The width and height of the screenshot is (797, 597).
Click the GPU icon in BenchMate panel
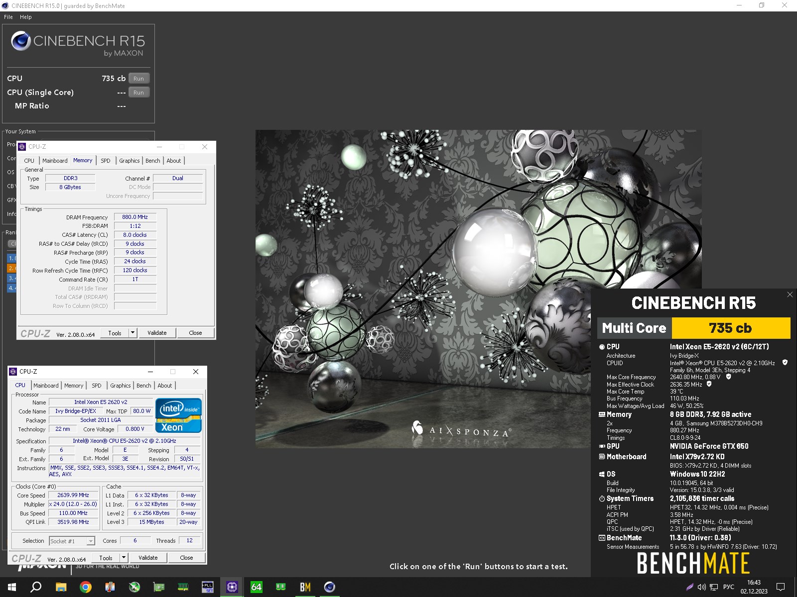(x=602, y=446)
